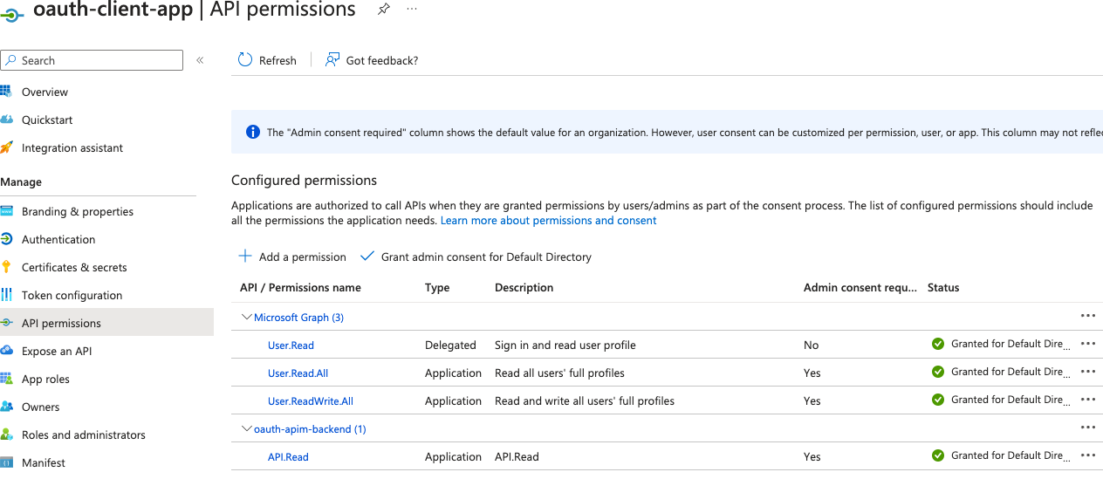Click the Type column header
1103x479 pixels.
437,287
